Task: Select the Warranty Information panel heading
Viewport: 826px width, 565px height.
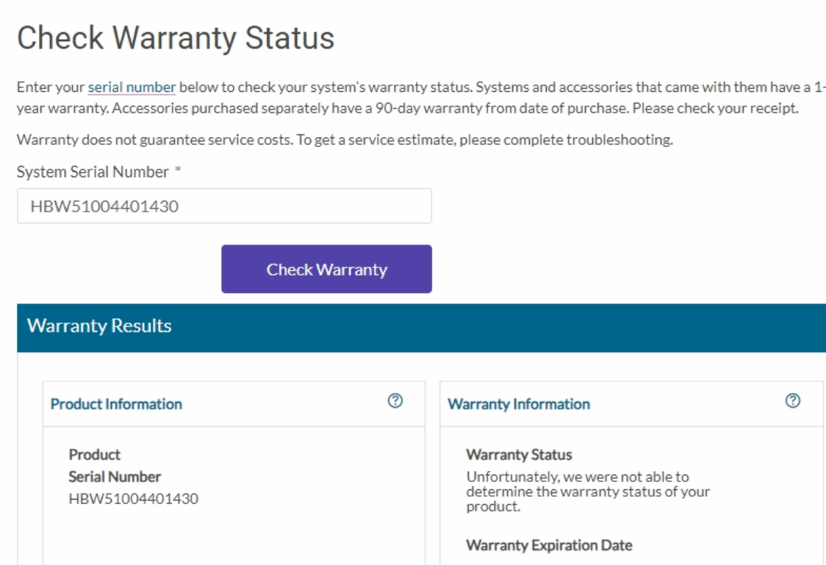Action: pos(519,404)
